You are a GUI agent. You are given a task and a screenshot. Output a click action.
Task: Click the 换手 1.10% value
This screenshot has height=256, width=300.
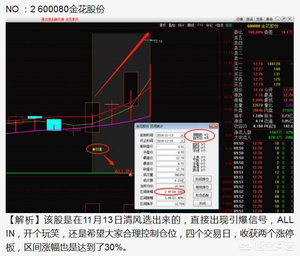coord(258,116)
